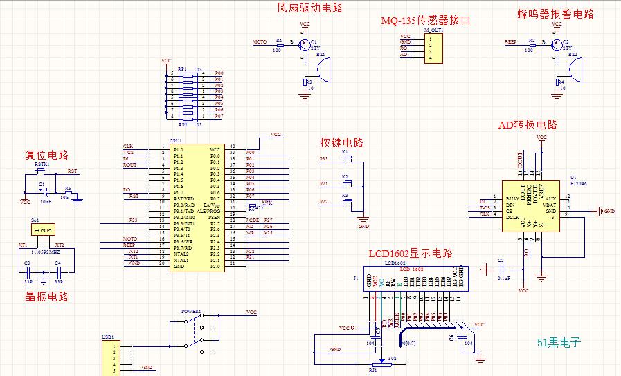The image size is (621, 376).
Task: Select the 10uF capacitor C1
Action: tap(45, 193)
